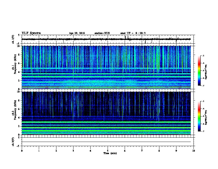The width and height of the screenshot is (218, 169).
Task: Click the ch.1 colorbar label "-7"
Action: [203, 86]
